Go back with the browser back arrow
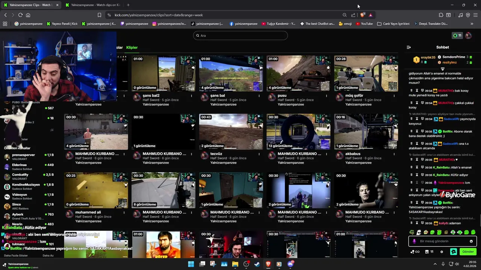The image size is (481, 270). point(5,15)
